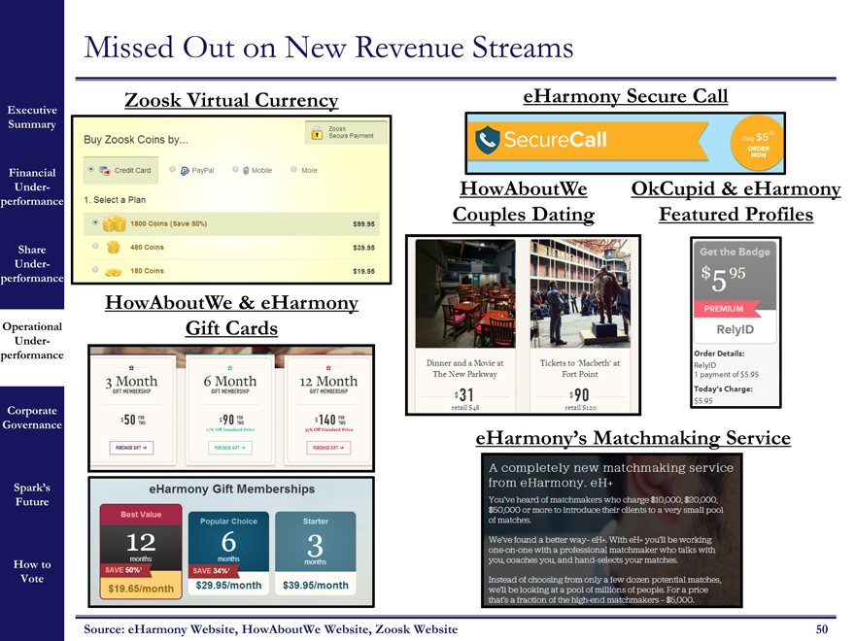Click the Macbeth at Fort Point photo
Viewport: 855px width, 641px height.
point(580,293)
